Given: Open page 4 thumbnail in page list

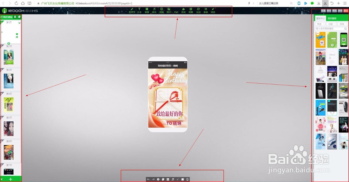Looking at the screenshot, I should 9,105.
